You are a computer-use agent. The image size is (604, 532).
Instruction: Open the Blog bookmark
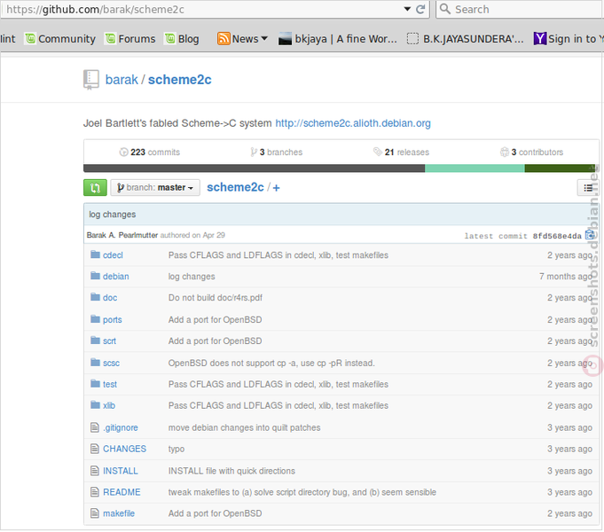pos(182,39)
